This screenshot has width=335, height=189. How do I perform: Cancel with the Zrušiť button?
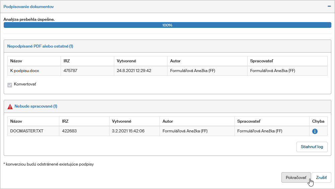pyautogui.click(x=321, y=178)
